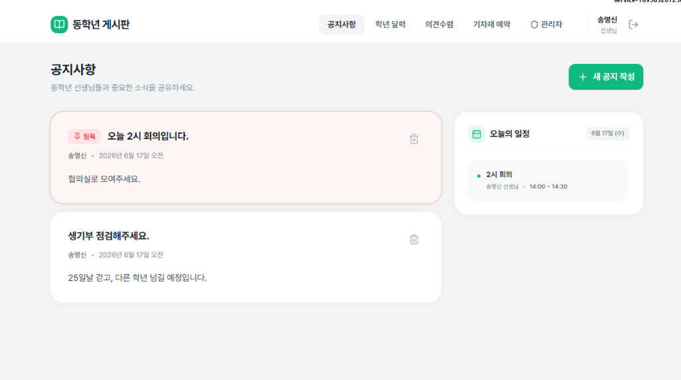Click the date under '오늘 2시 회의입니다.'

tap(131, 156)
